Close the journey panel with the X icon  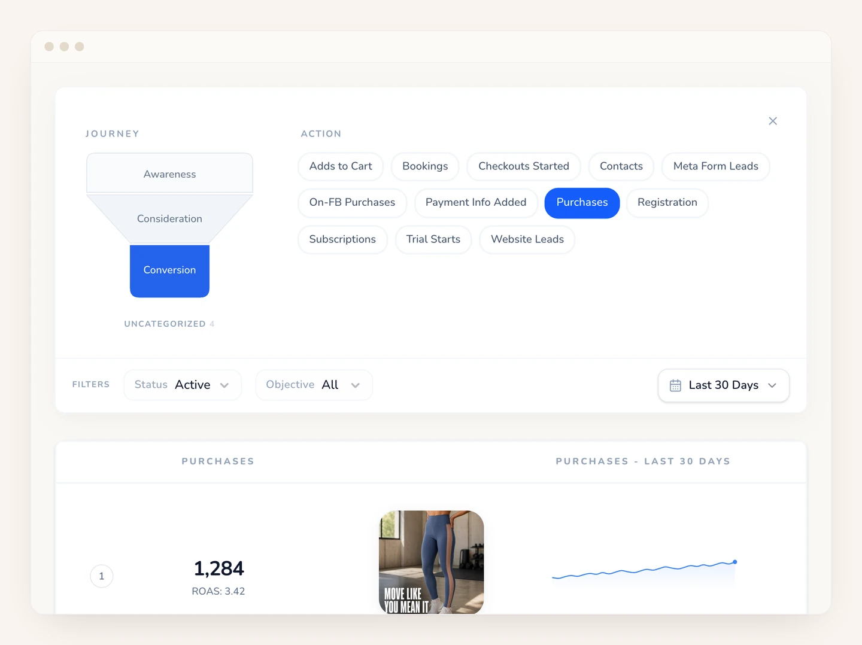[x=773, y=121]
